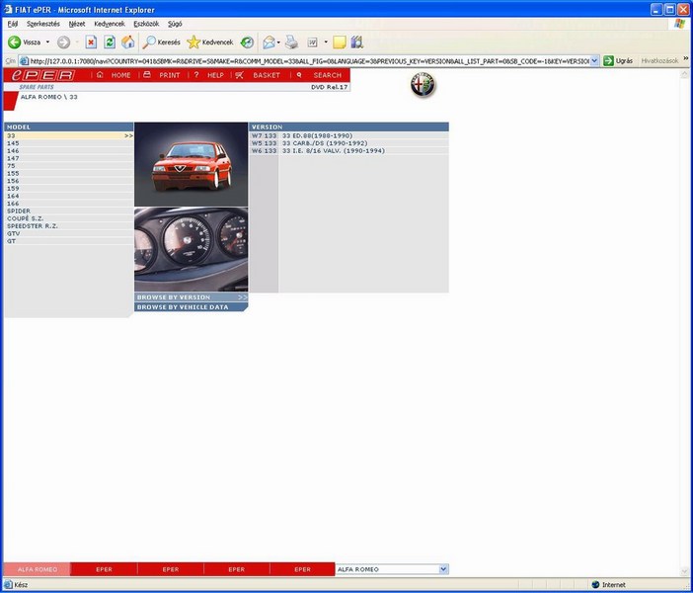The width and height of the screenshot is (693, 593).
Task: Select model 146
Action: (x=68, y=151)
